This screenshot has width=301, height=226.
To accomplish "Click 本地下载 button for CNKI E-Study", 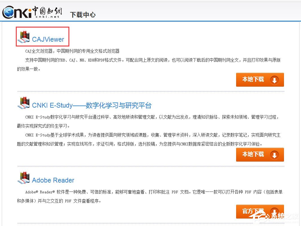I will [260, 155].
